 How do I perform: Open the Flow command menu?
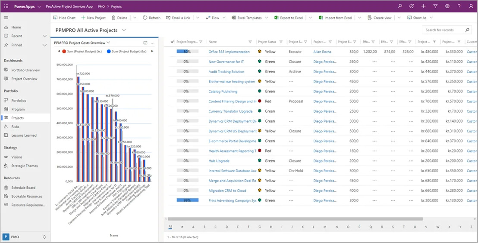tap(216, 18)
